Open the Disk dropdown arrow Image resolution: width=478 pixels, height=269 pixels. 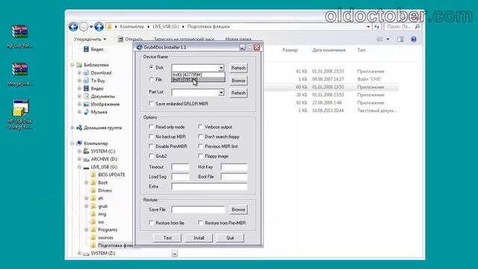point(221,68)
